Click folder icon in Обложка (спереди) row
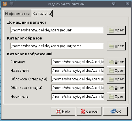 [111, 79]
